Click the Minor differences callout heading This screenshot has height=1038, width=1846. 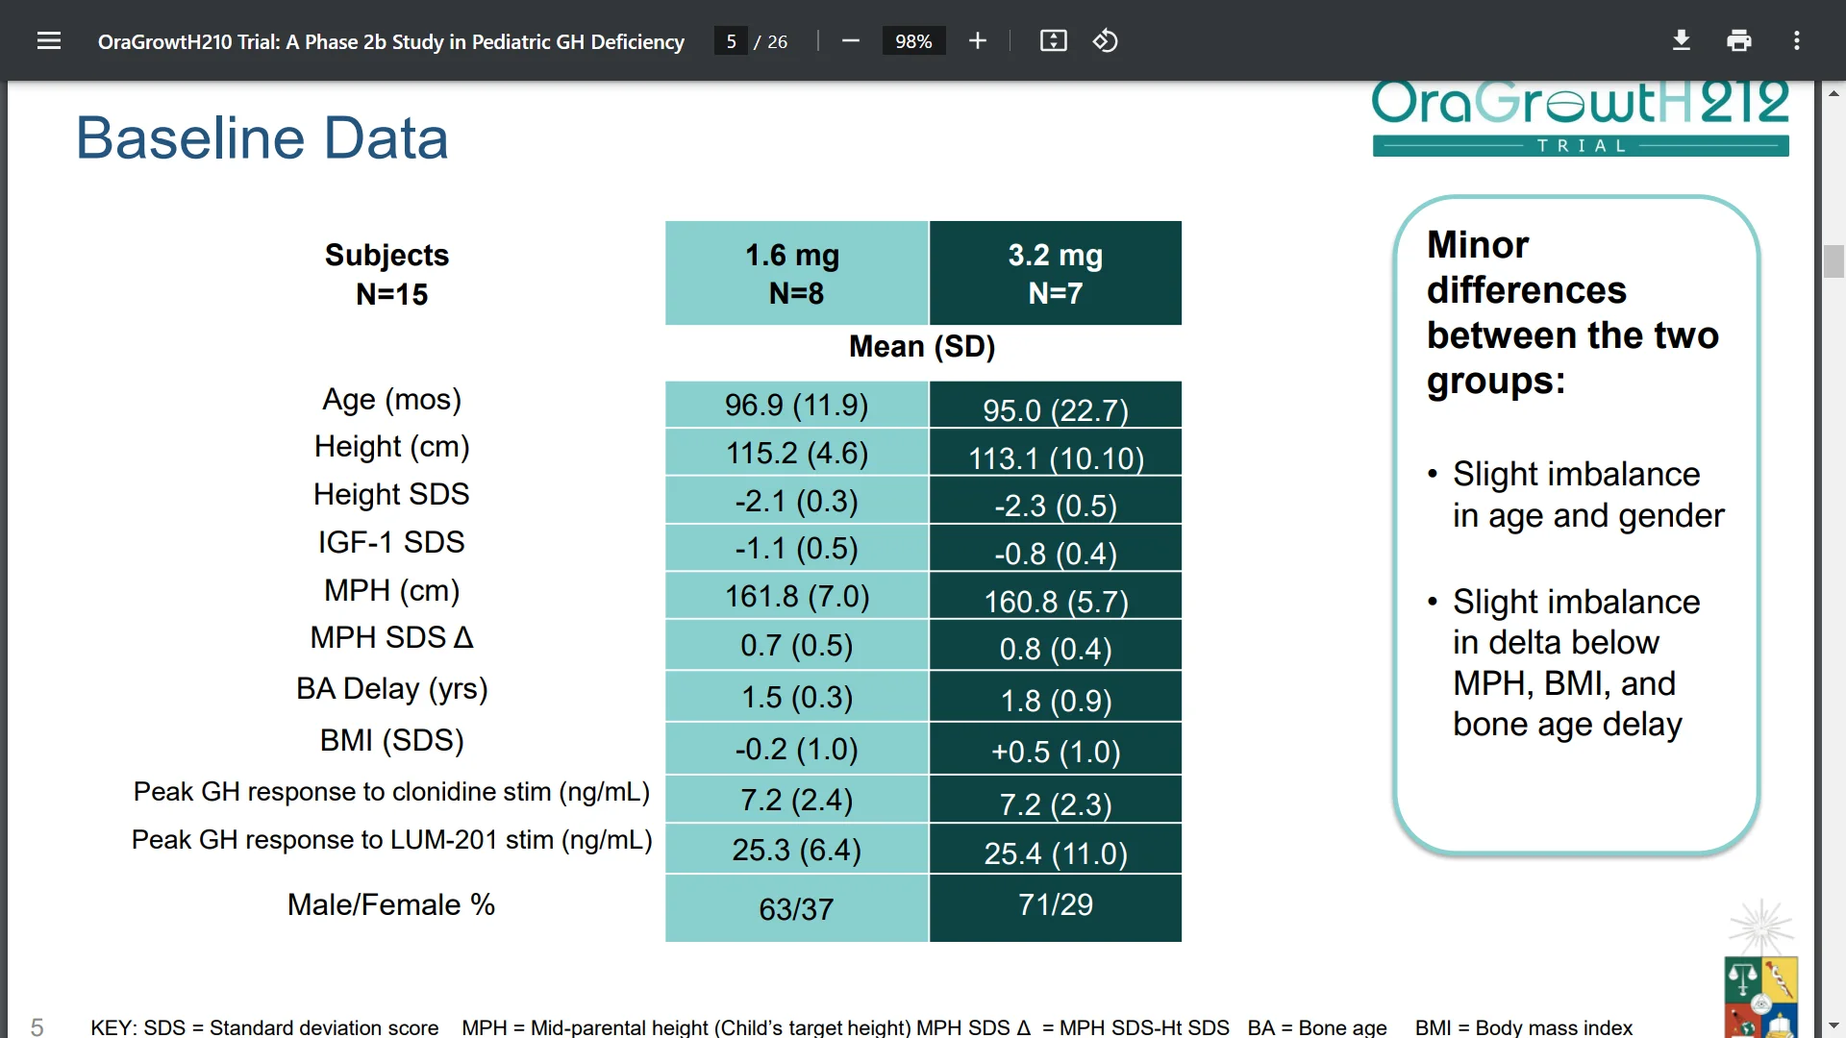coord(1573,313)
